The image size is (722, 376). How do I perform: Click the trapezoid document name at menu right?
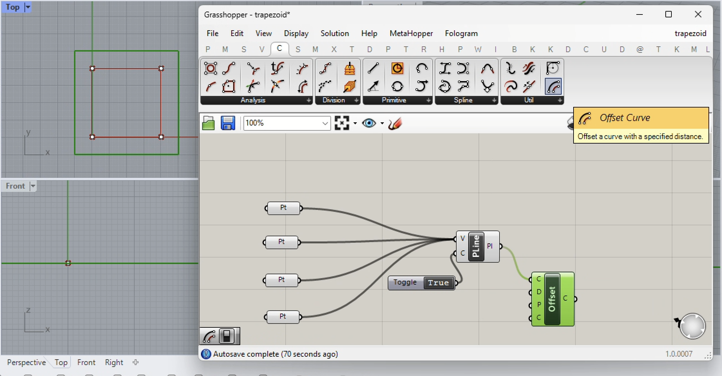pos(690,33)
